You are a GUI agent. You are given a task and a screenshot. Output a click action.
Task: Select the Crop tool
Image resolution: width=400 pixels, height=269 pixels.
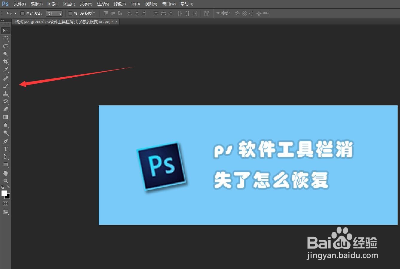click(x=6, y=62)
